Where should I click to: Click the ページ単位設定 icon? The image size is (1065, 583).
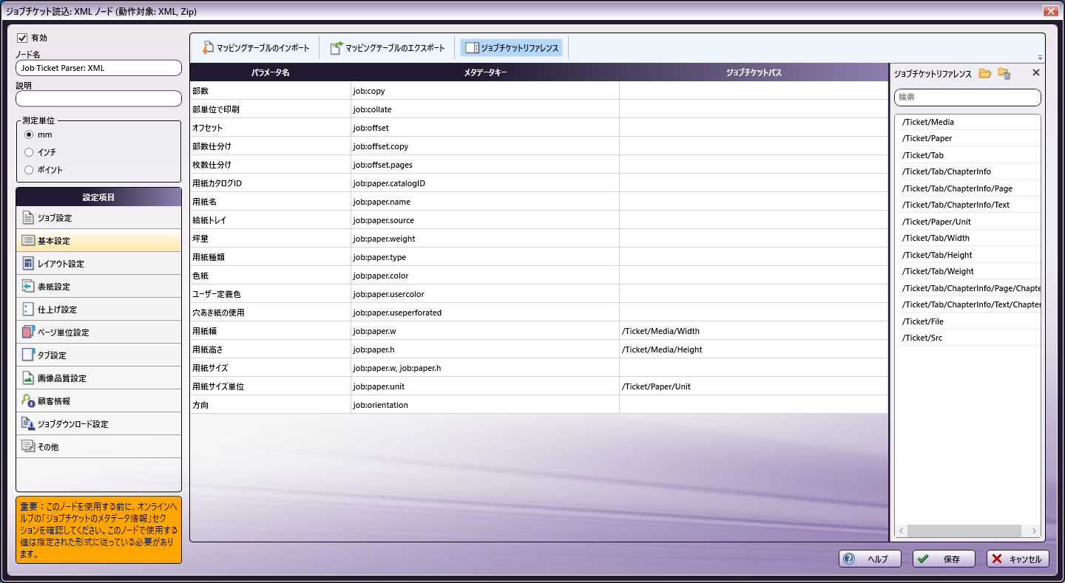coord(27,333)
